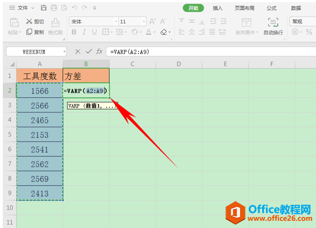316x228 pixels.
Task: Click the VARP function tooltip name
Action: tap(74, 106)
